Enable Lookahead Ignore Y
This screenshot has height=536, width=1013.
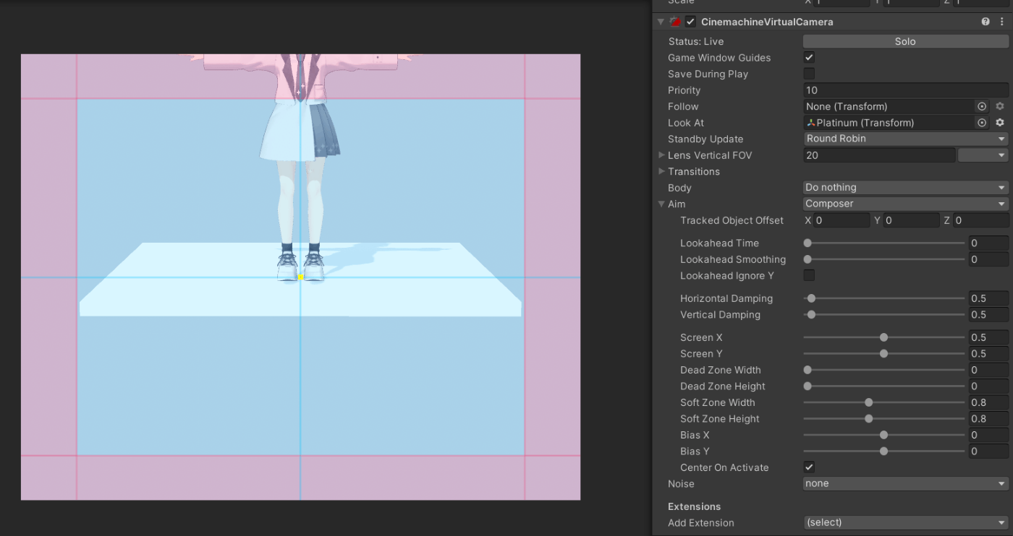click(809, 275)
